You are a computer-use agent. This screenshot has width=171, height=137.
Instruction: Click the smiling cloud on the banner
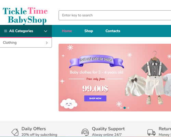pyautogui.click(x=69, y=103)
